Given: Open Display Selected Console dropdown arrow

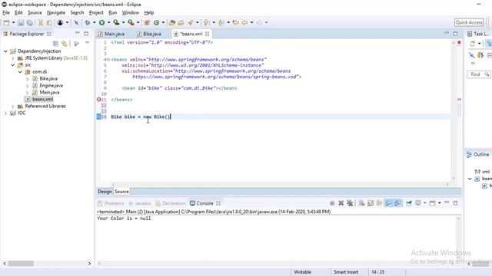Looking at the screenshot, I should point(425,203).
